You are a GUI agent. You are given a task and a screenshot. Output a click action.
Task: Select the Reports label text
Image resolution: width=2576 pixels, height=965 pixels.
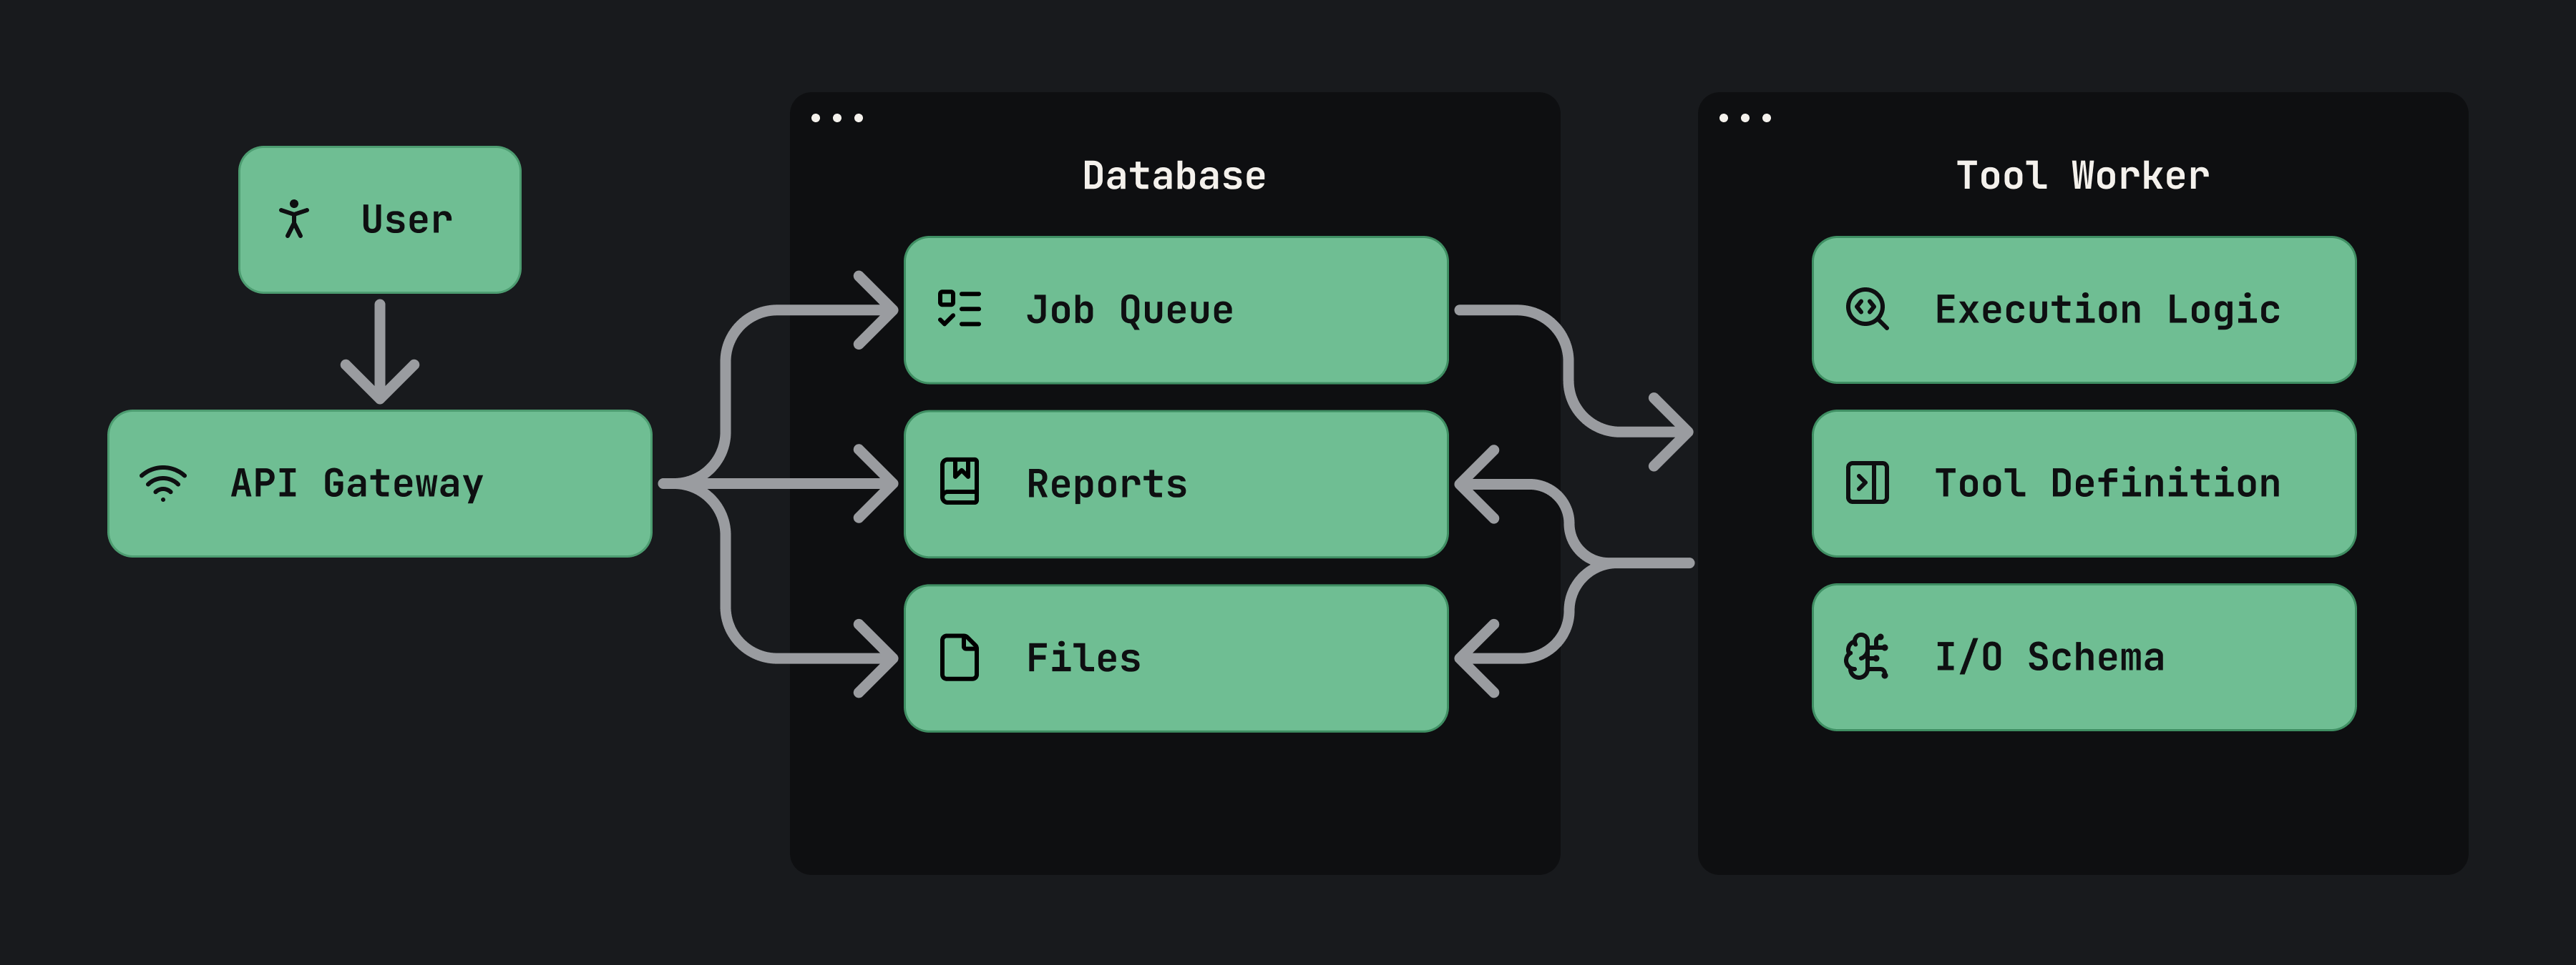1107,485
